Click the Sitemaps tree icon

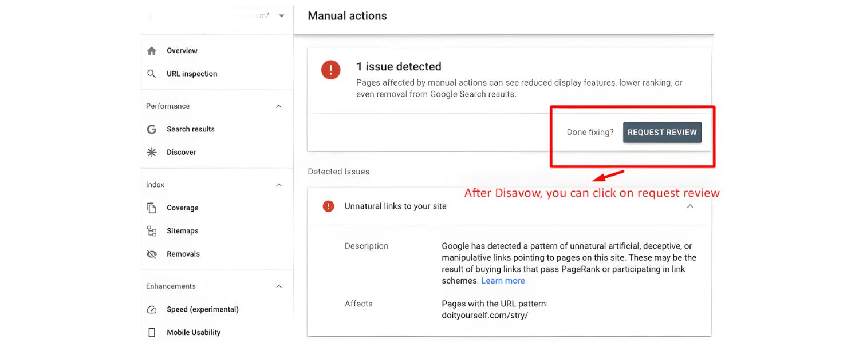(x=152, y=231)
